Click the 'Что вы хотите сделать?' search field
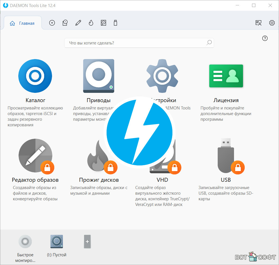 point(135,43)
